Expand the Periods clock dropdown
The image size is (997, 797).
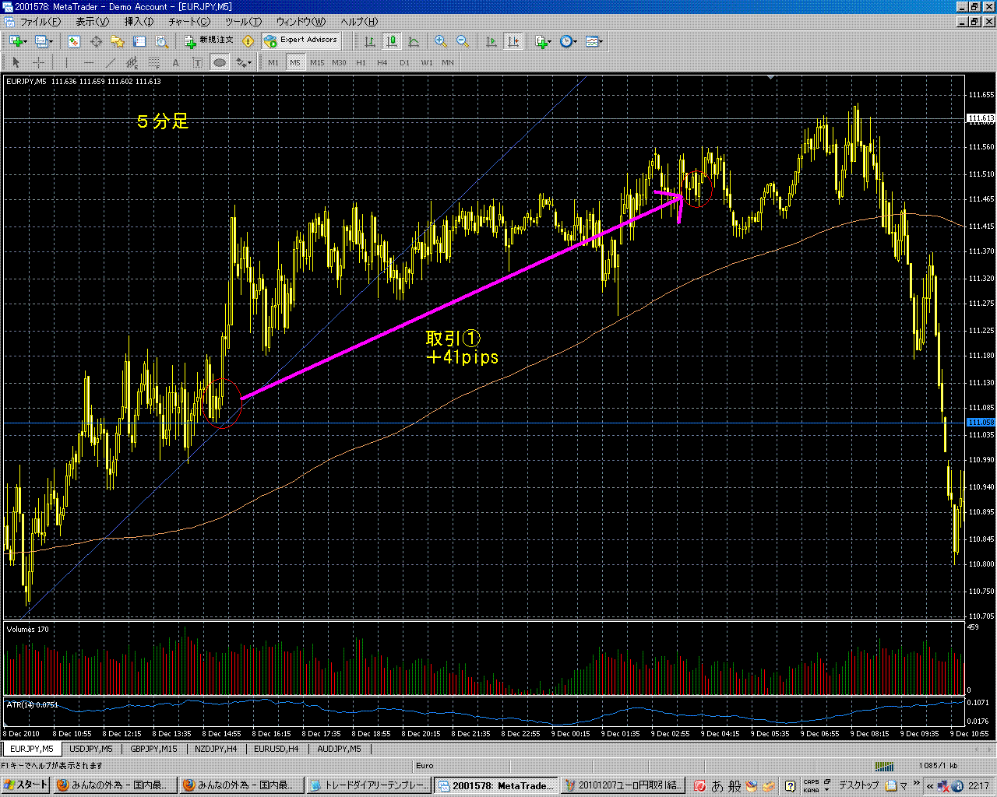point(576,41)
